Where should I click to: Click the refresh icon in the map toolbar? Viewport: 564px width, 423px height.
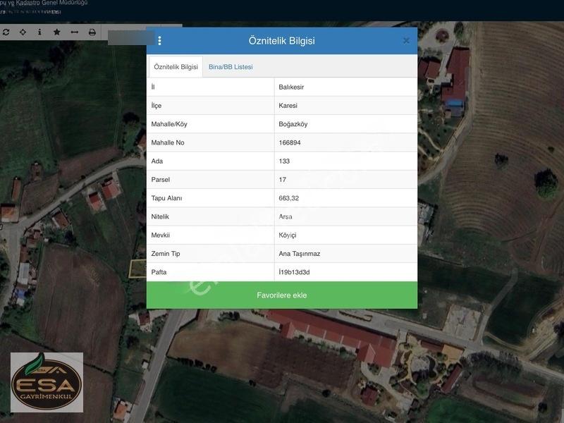tap(6, 32)
